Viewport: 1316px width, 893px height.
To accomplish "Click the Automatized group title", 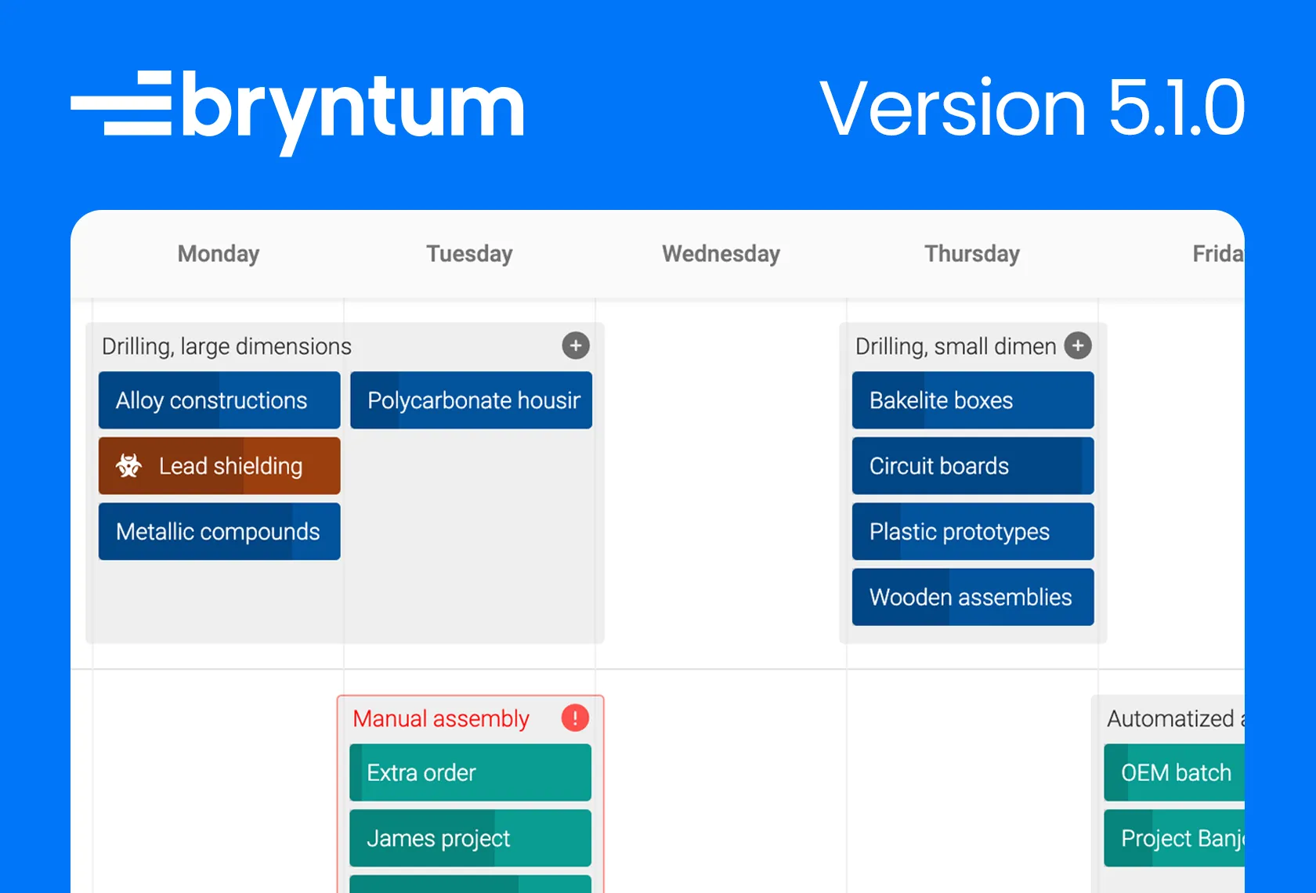I will pyautogui.click(x=1175, y=718).
